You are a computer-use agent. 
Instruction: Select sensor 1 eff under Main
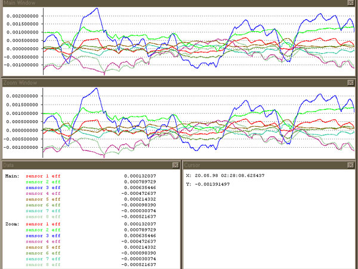42,176
